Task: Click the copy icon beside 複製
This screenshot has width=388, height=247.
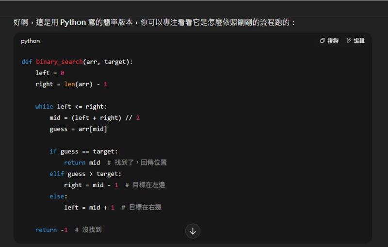Action: pyautogui.click(x=322, y=41)
